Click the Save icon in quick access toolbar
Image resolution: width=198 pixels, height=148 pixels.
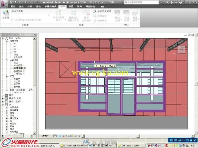coord(15,2)
